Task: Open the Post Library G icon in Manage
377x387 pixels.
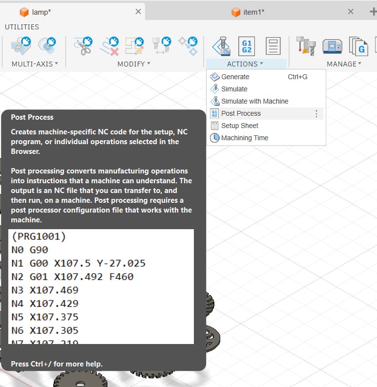Action: pos(358,46)
